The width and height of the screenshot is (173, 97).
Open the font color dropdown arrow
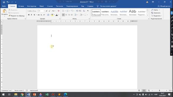(59, 15)
